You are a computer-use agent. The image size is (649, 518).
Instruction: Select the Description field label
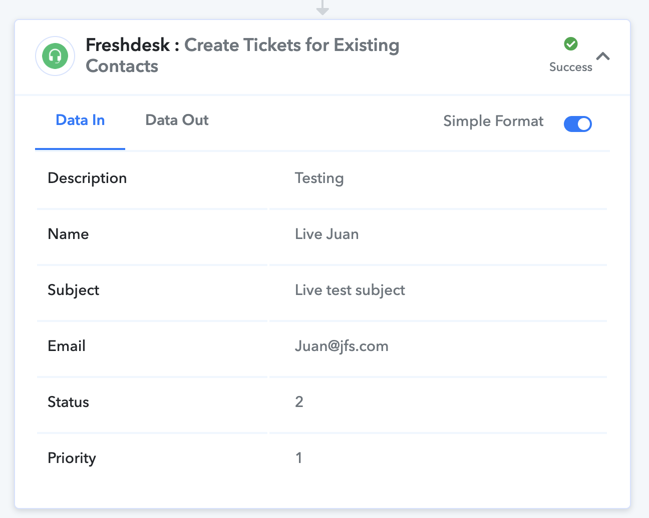[x=87, y=178]
